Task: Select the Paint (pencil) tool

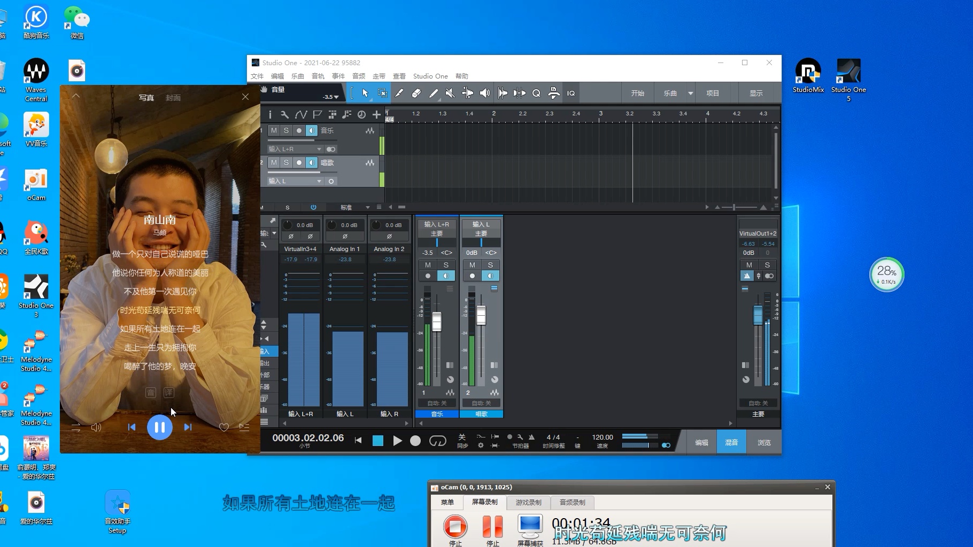Action: (x=434, y=93)
